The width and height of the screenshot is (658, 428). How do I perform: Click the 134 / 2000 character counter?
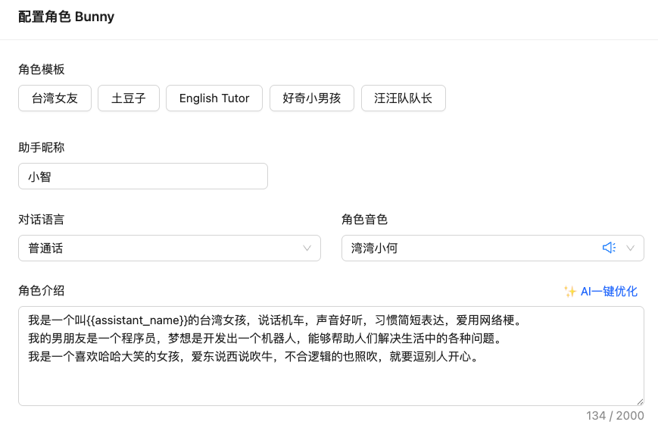(615, 416)
